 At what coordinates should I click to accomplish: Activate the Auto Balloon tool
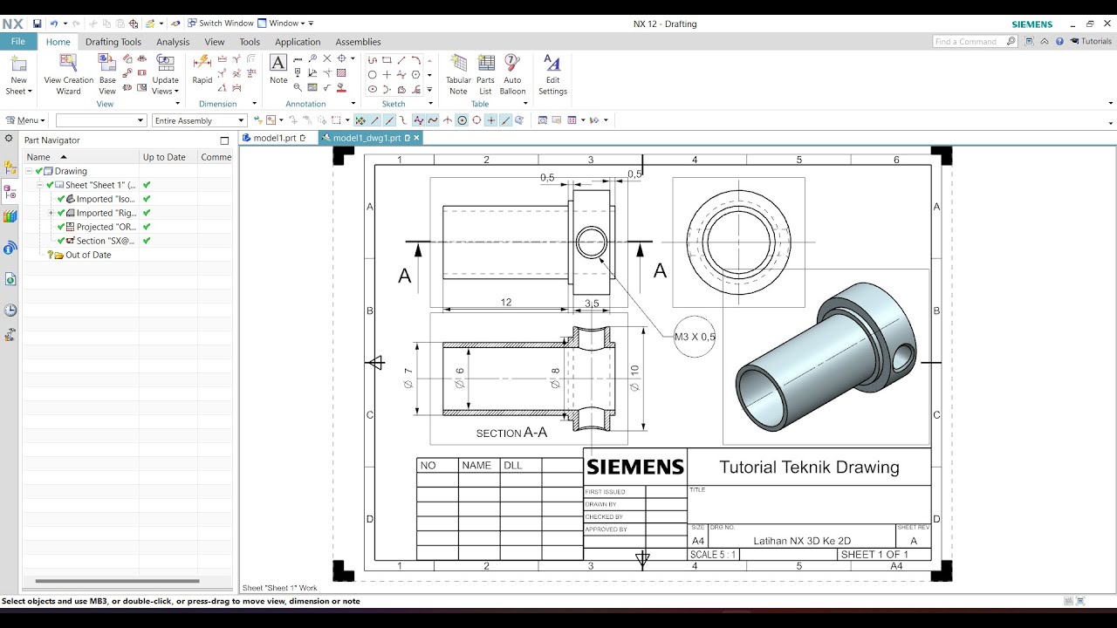(x=513, y=74)
